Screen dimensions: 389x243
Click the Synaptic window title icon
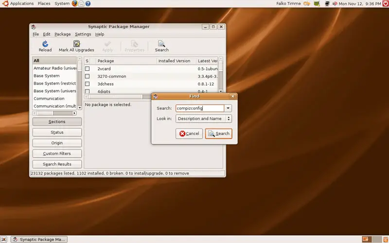point(34,27)
